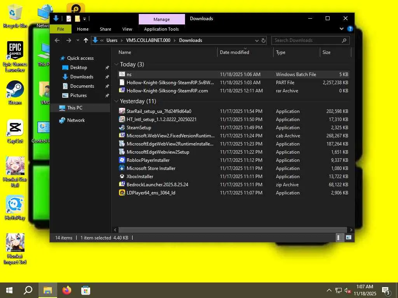
Task: Open the CapCut desktop shortcut
Action: (x=15, y=131)
